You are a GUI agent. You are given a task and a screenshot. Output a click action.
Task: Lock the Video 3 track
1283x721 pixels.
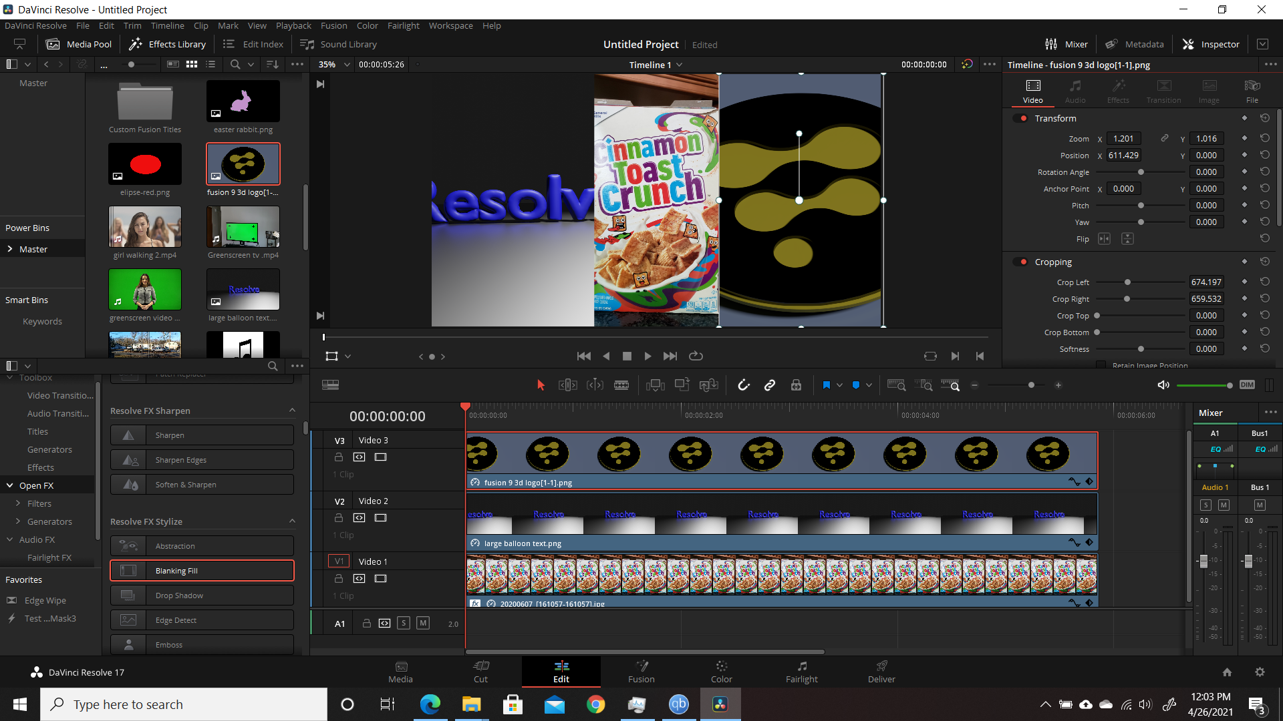tap(339, 457)
